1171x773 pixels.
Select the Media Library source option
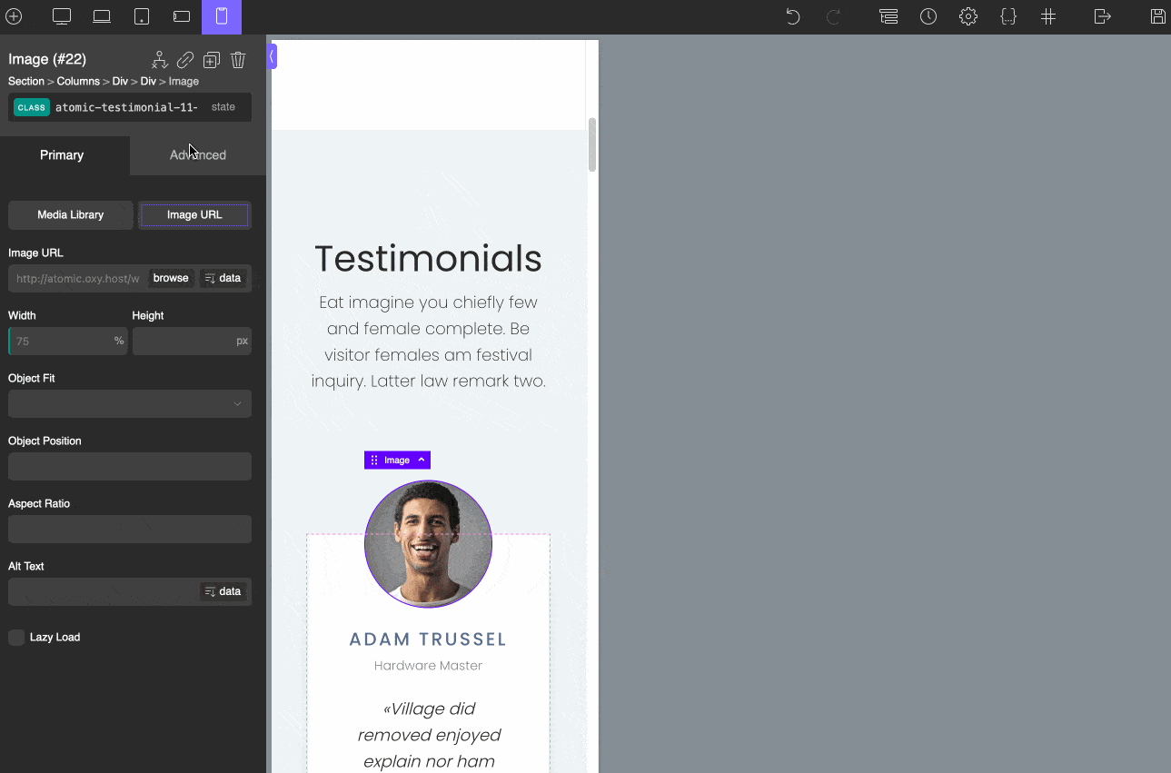coord(70,214)
